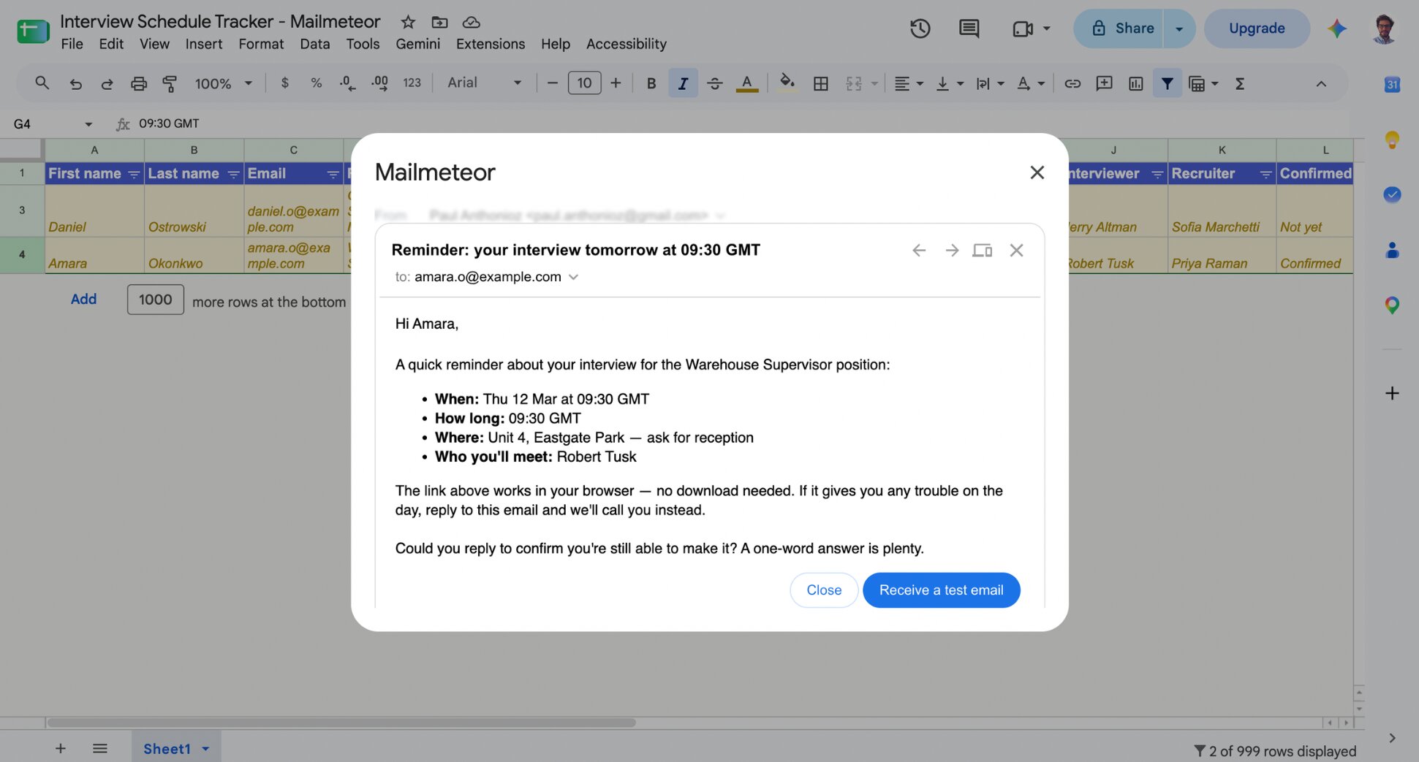The width and height of the screenshot is (1419, 762).
Task: Insert a chart
Action: click(1136, 83)
